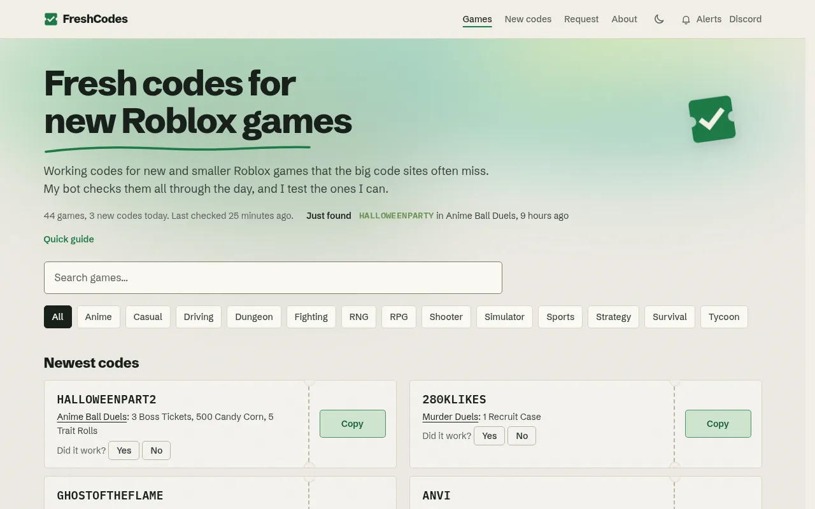Click the HALLOWEENPART2 code text
Image resolution: width=815 pixels, height=509 pixels.
pos(106,400)
